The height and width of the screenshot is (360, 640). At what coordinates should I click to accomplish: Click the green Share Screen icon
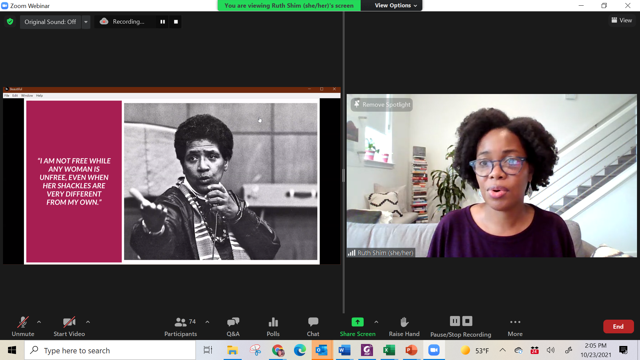point(357,322)
